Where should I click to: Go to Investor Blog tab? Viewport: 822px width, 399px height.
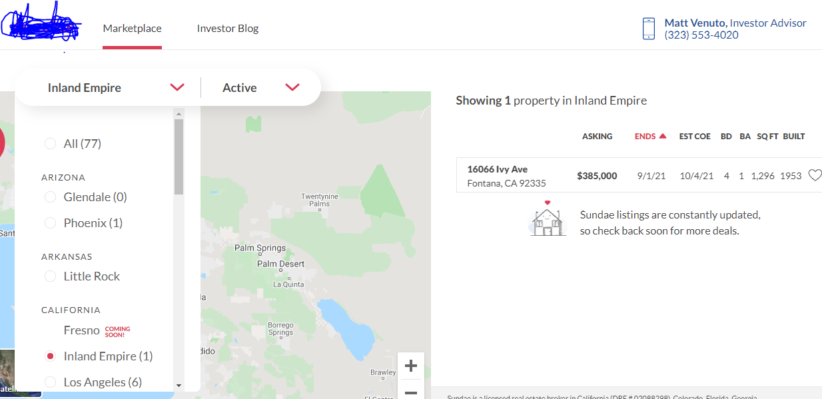[x=227, y=29]
